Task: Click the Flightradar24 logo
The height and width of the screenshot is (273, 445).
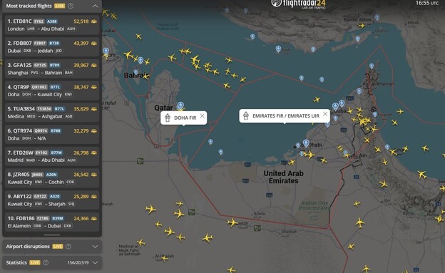Action: [x=298, y=4]
